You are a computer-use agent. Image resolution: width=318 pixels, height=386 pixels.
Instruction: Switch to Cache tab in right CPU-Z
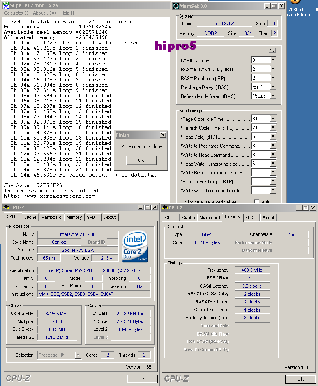[x=189, y=218]
